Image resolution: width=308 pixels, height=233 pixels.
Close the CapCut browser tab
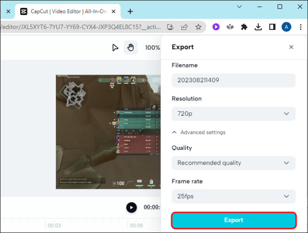click(113, 12)
